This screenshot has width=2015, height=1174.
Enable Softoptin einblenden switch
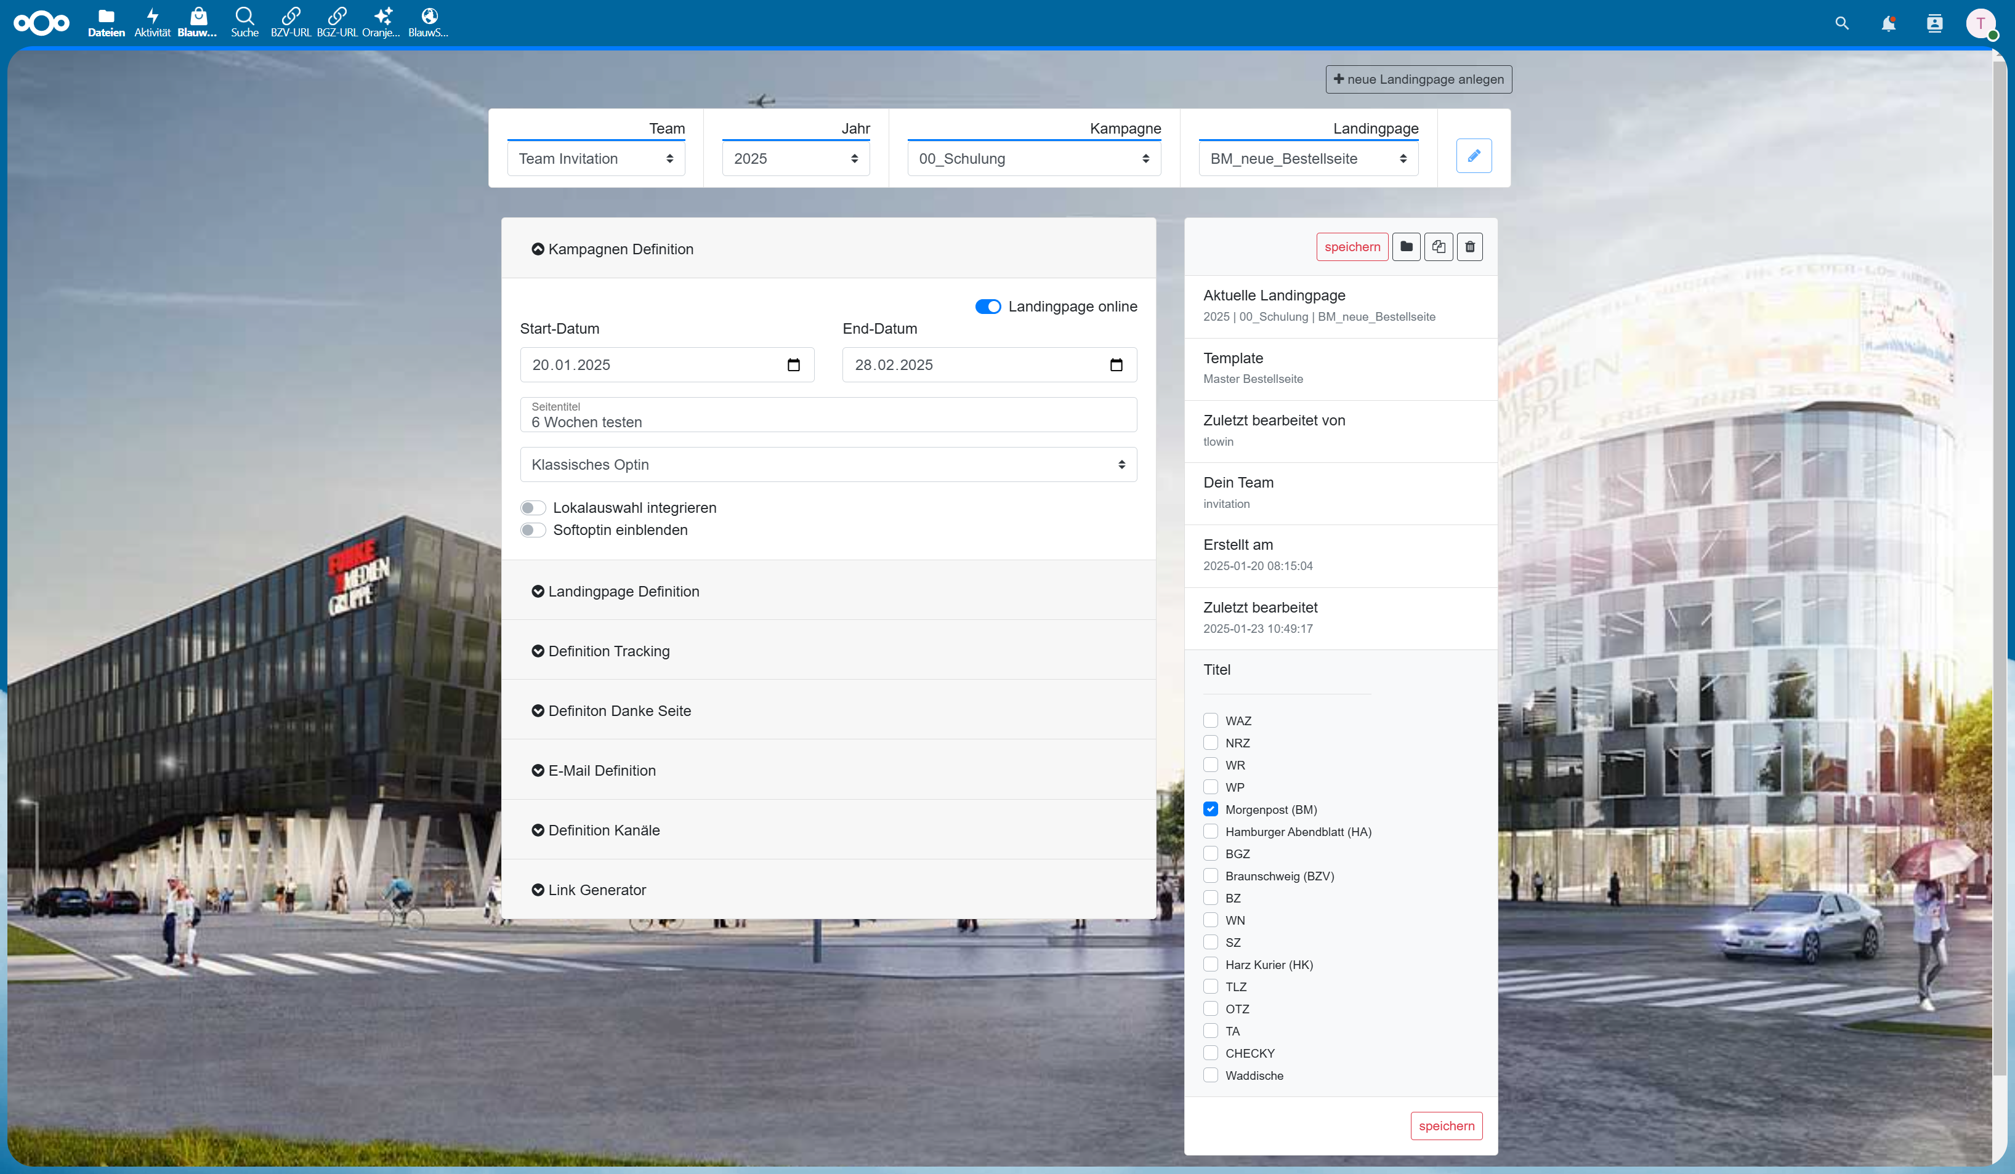(x=533, y=531)
